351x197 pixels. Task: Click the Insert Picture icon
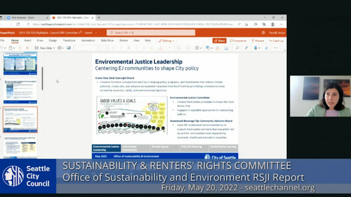(69, 48)
